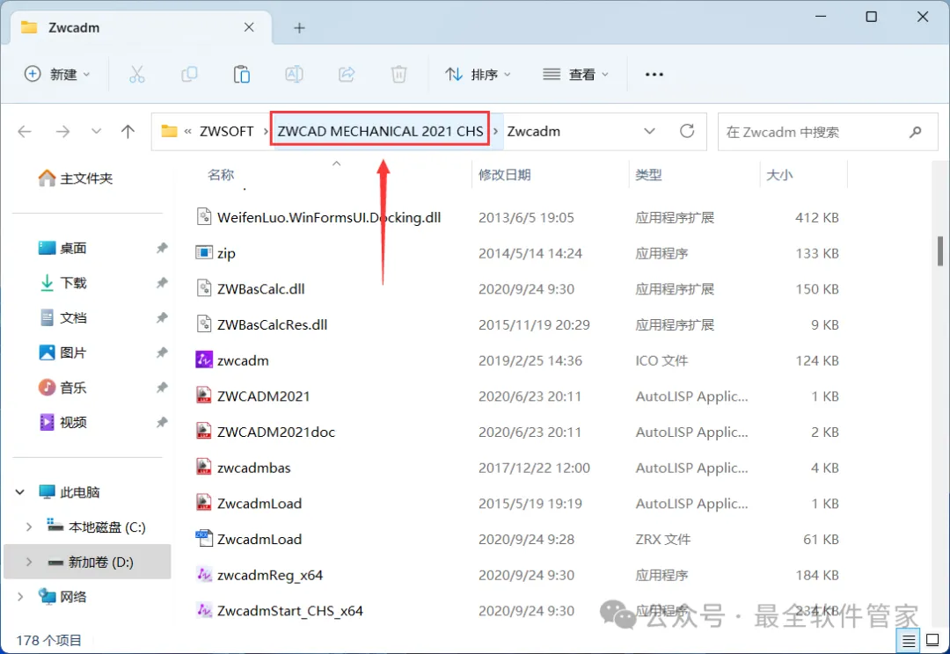Unpin 音乐 from quick access
The height and width of the screenshot is (654, 950).
[x=162, y=387]
